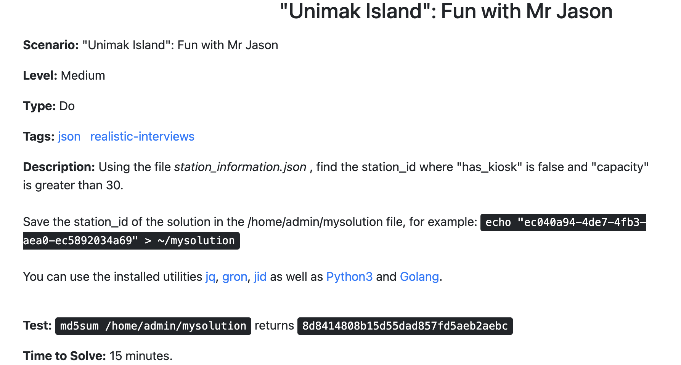Click 'You can use the installed utilities' text
The height and width of the screenshot is (365, 681).
112,277
